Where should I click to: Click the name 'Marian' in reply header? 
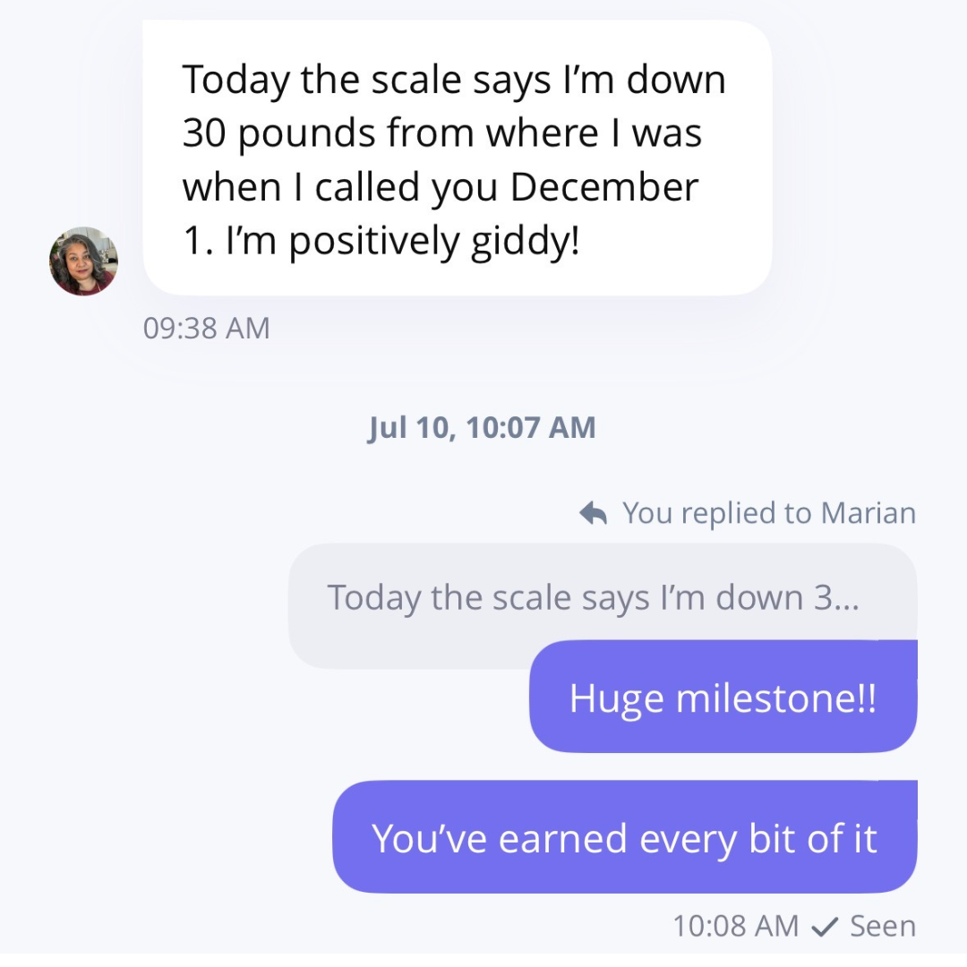[869, 513]
